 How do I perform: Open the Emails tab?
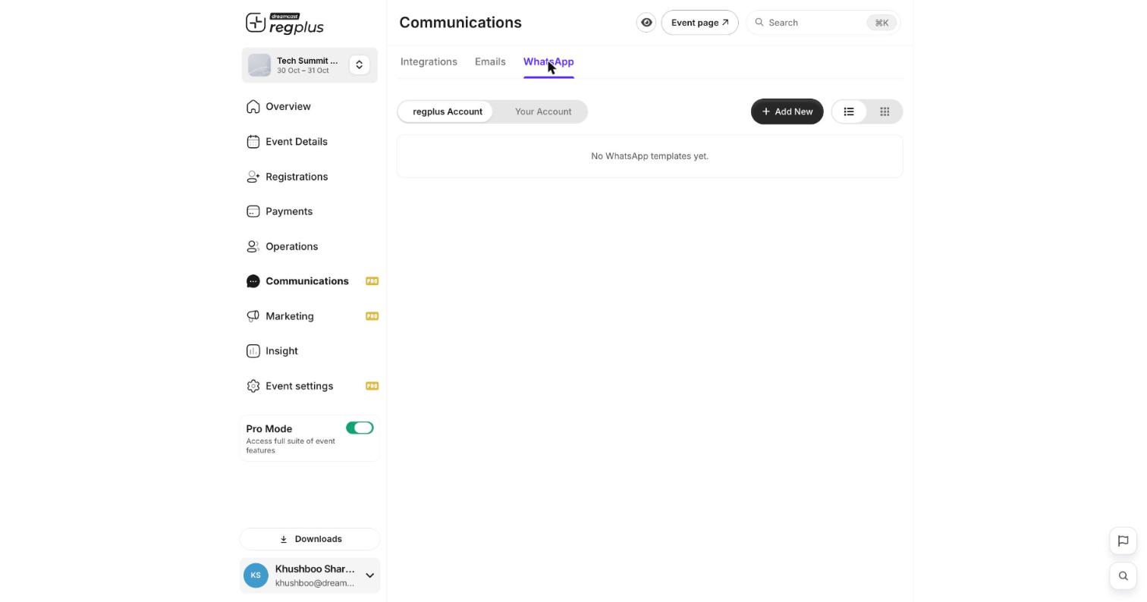pyautogui.click(x=490, y=61)
